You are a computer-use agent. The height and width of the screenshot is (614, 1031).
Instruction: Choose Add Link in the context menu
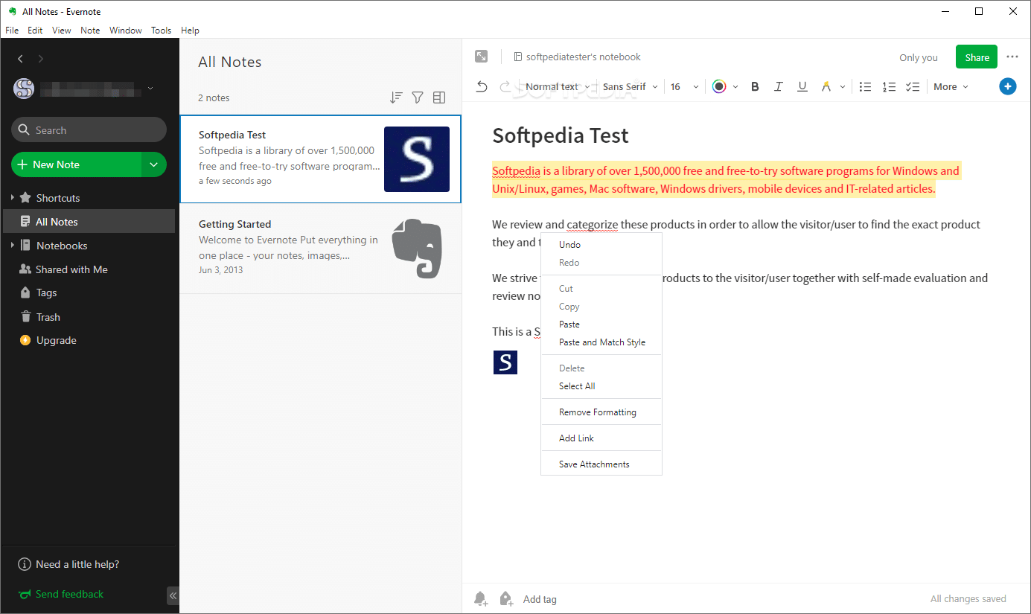[x=601, y=438]
